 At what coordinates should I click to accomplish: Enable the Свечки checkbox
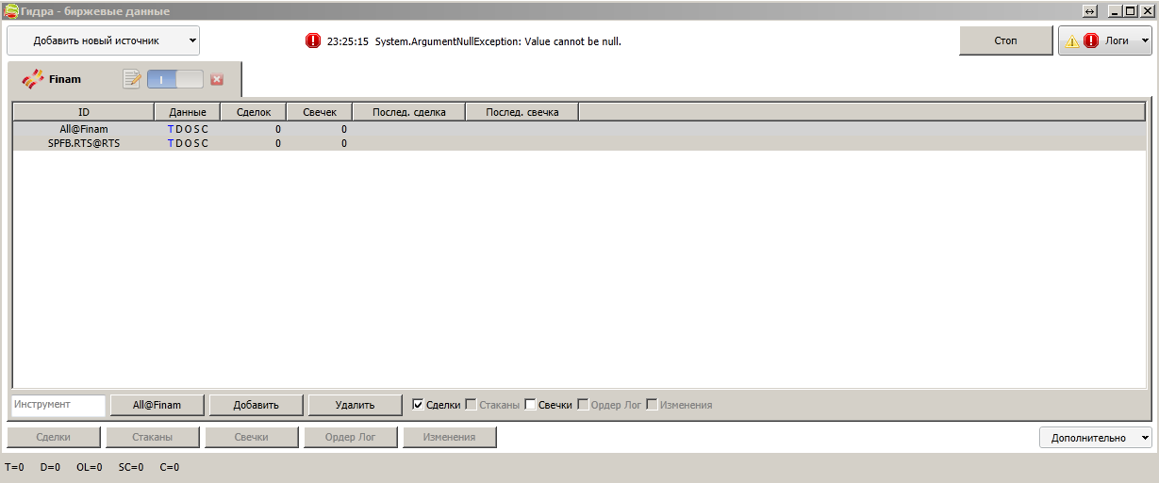530,405
